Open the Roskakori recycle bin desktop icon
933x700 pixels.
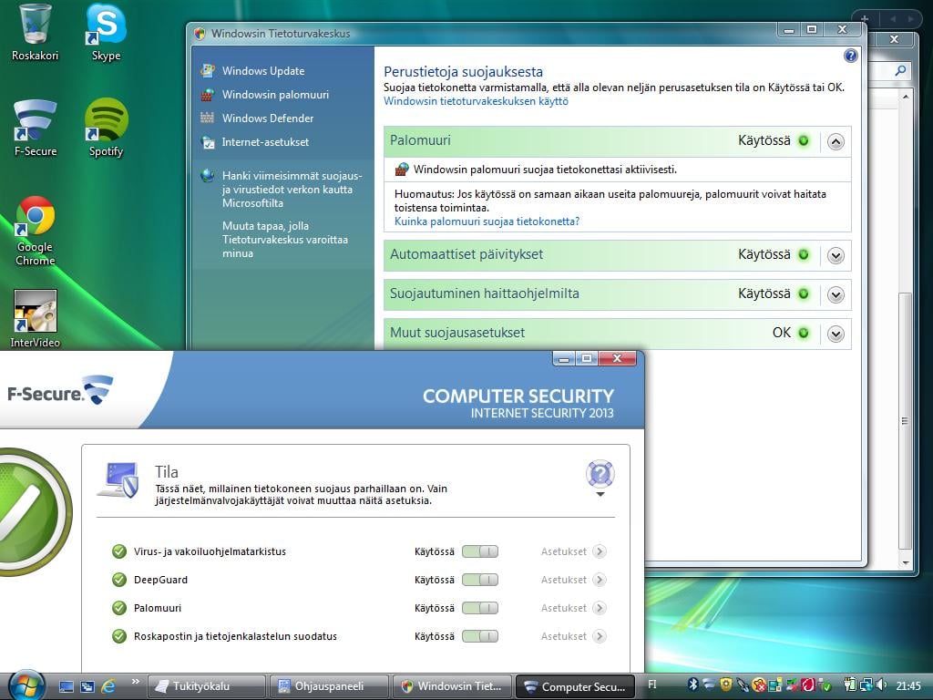click(x=36, y=33)
